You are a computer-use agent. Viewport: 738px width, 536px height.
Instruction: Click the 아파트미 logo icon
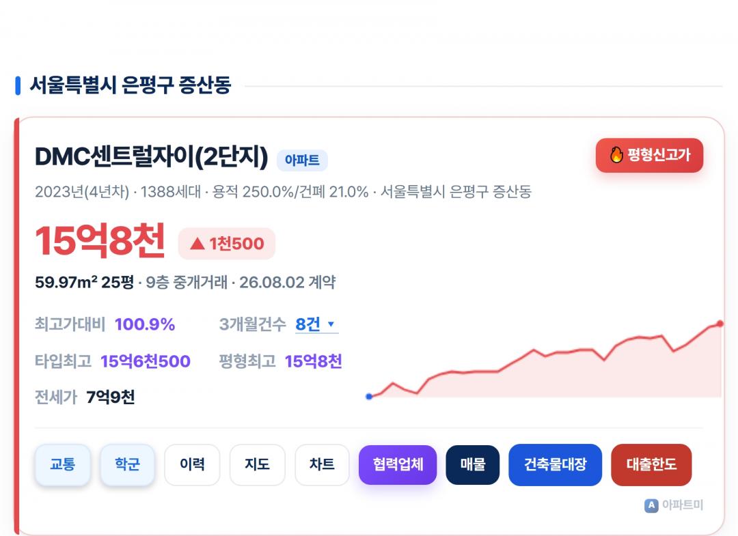click(x=651, y=505)
